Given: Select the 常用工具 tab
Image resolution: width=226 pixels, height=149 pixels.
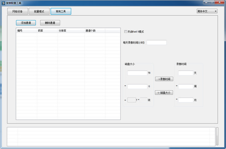Looking at the screenshot, I should point(61,12).
